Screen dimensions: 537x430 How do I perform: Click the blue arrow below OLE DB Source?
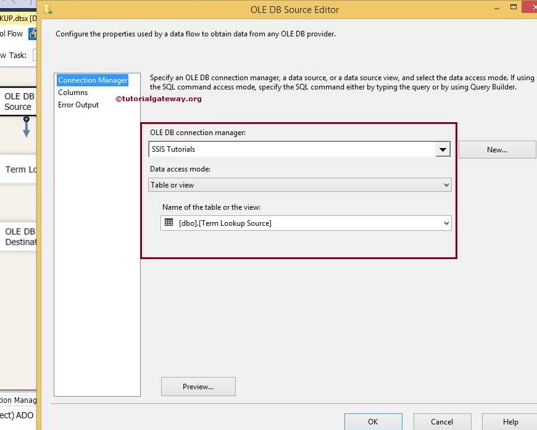[25, 130]
